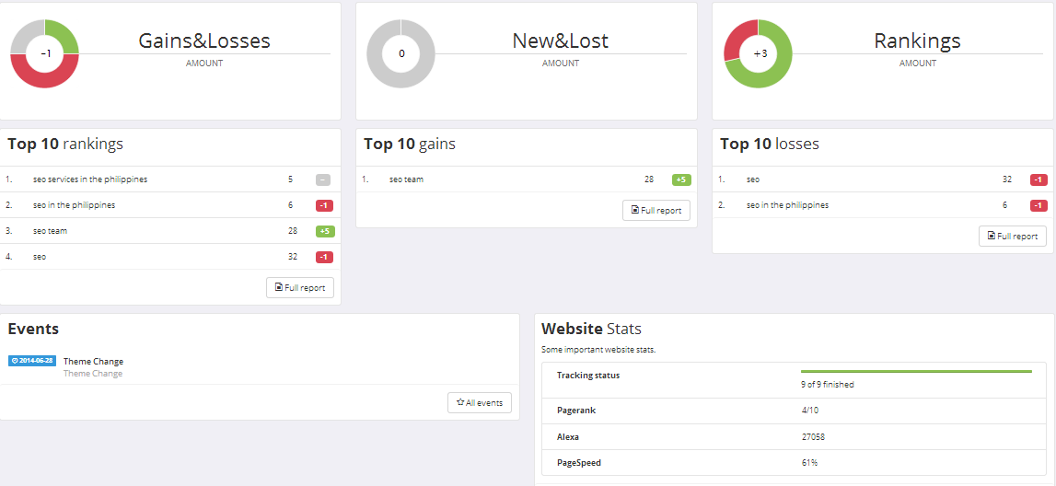Click the Theme Change event title
Image resolution: width=1056 pixels, height=486 pixels.
coord(93,362)
